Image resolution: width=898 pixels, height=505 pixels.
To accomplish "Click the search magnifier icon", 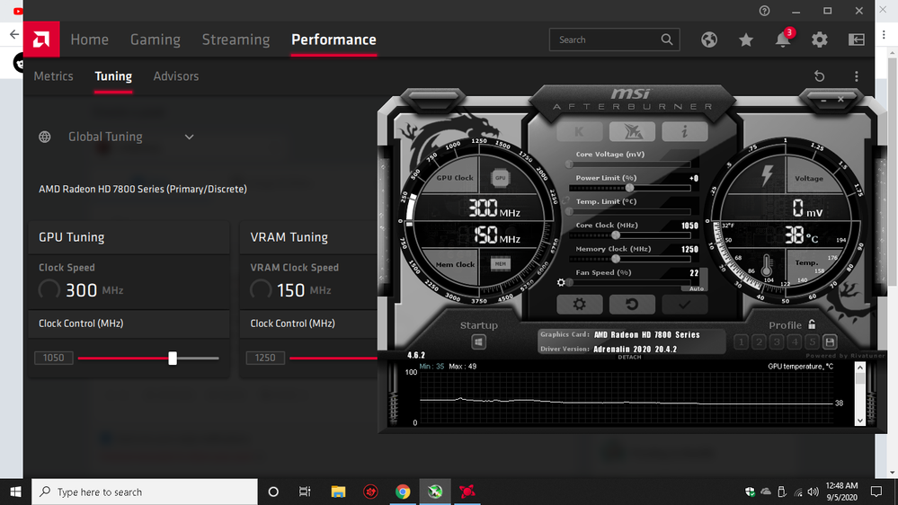I will pyautogui.click(x=667, y=40).
